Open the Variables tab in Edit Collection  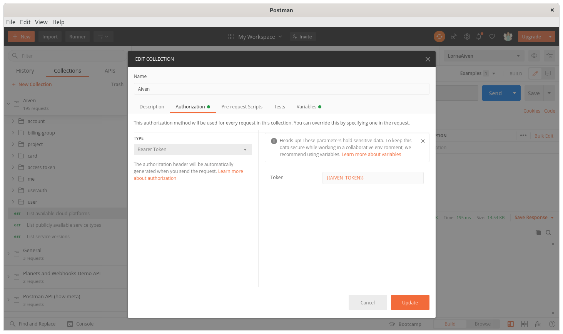point(307,106)
